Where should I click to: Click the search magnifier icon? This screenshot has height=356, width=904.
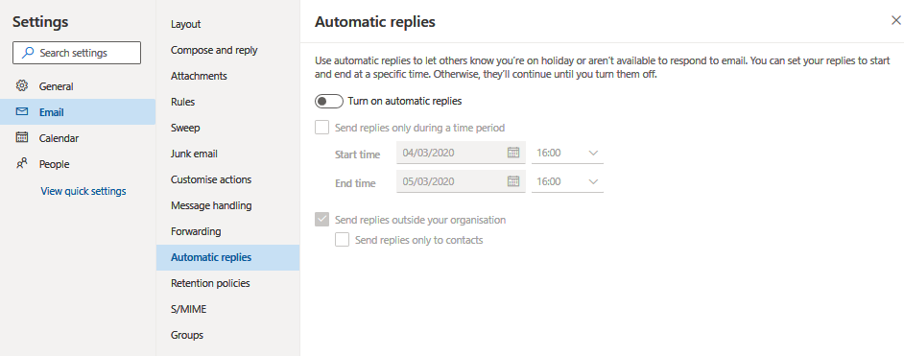point(27,53)
